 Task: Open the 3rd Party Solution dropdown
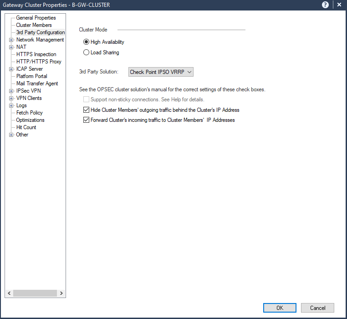161,72
